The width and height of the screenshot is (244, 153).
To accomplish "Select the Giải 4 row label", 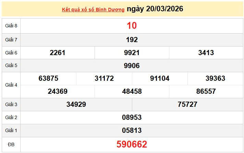I will [11, 85].
